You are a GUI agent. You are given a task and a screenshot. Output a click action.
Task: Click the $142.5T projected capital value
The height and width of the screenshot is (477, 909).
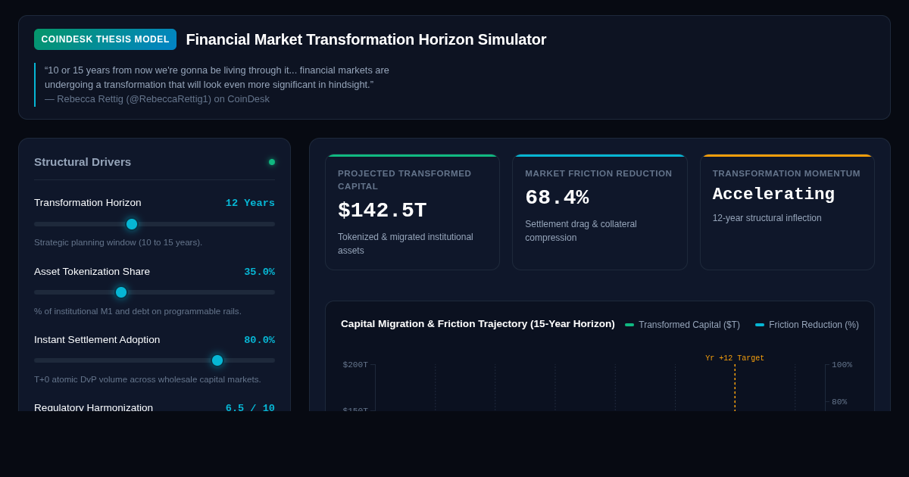[x=383, y=210]
